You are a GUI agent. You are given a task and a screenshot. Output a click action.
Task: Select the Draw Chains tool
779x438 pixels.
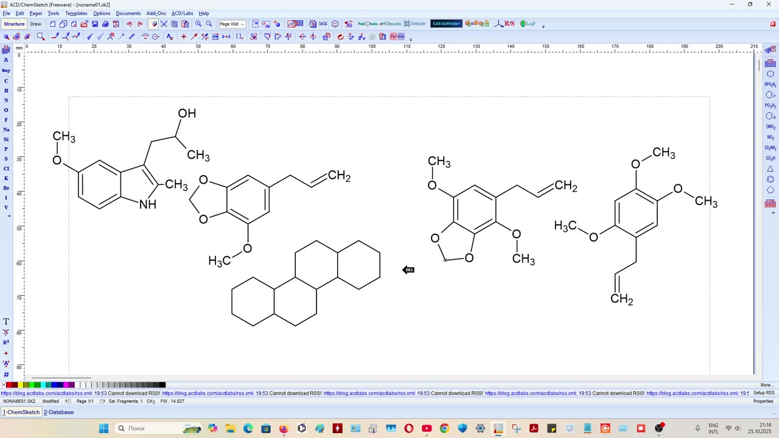point(76,36)
